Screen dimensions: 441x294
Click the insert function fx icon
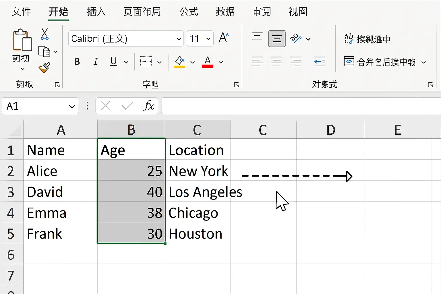[x=148, y=106]
